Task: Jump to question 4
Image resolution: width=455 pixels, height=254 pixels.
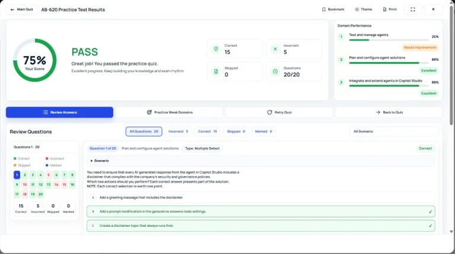Action: (x=41, y=175)
